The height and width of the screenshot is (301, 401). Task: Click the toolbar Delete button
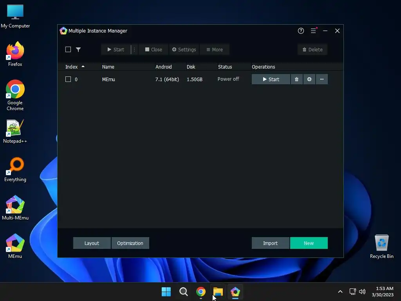coord(312,50)
